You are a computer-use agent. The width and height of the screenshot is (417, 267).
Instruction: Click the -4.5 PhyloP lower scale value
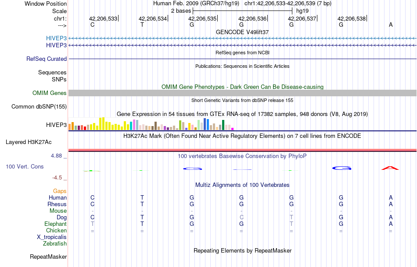pyautogui.click(x=57, y=178)
